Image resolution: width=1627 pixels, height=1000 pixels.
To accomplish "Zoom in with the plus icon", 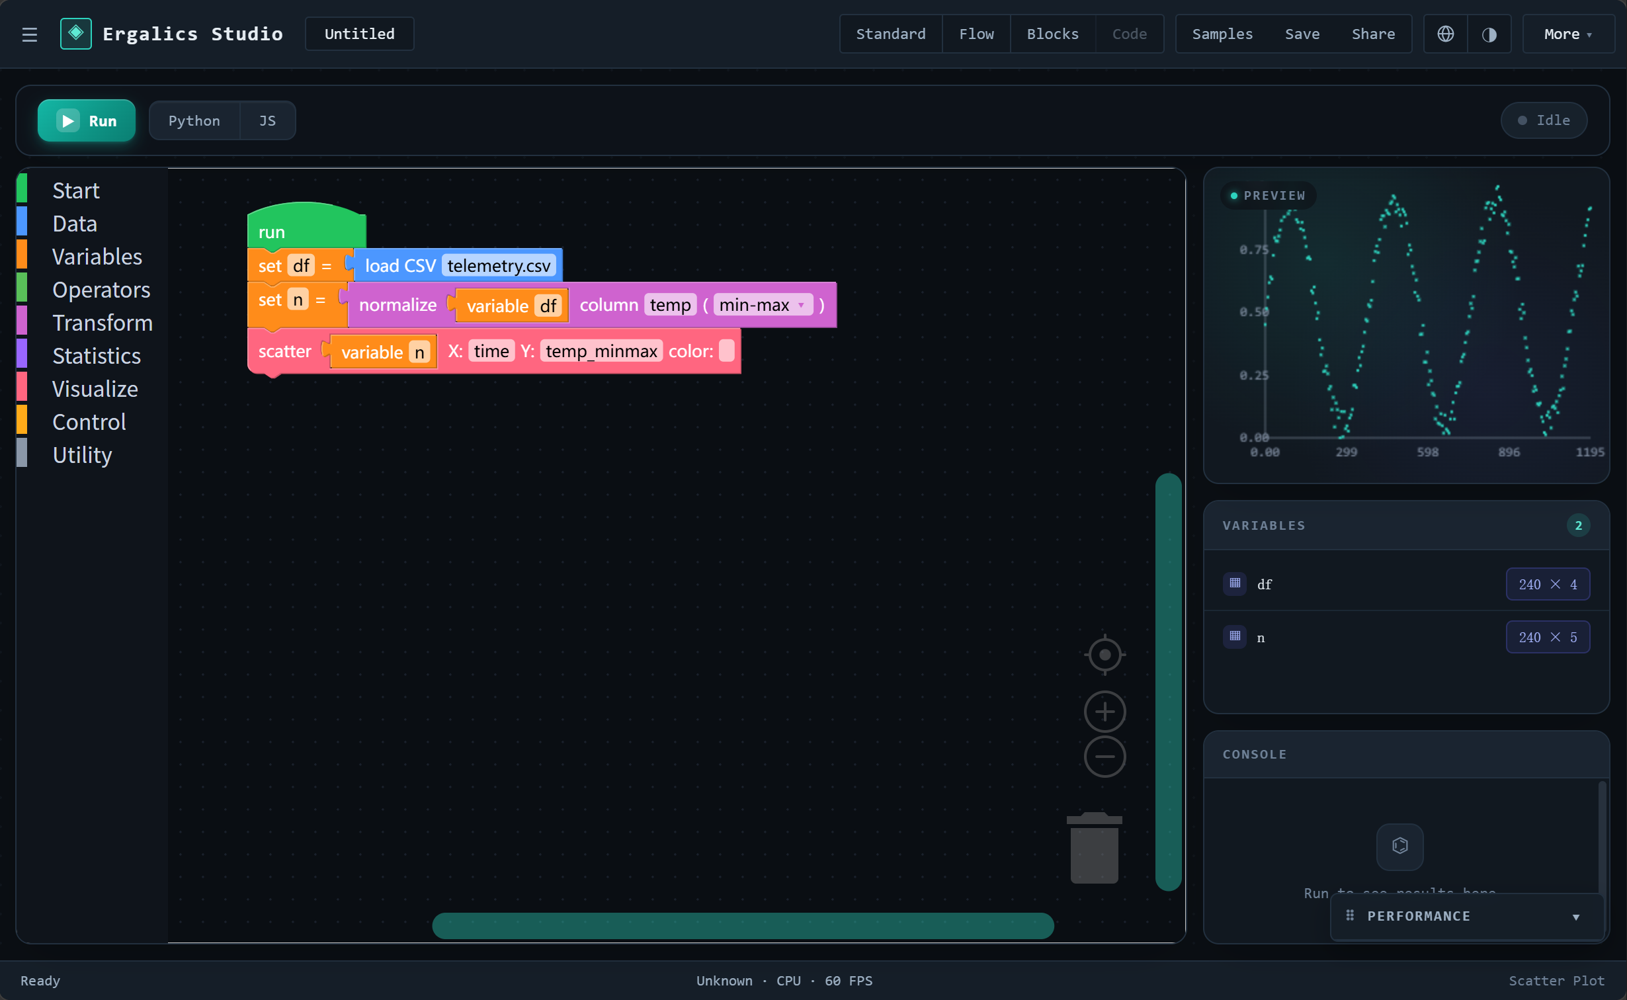I will pyautogui.click(x=1105, y=712).
